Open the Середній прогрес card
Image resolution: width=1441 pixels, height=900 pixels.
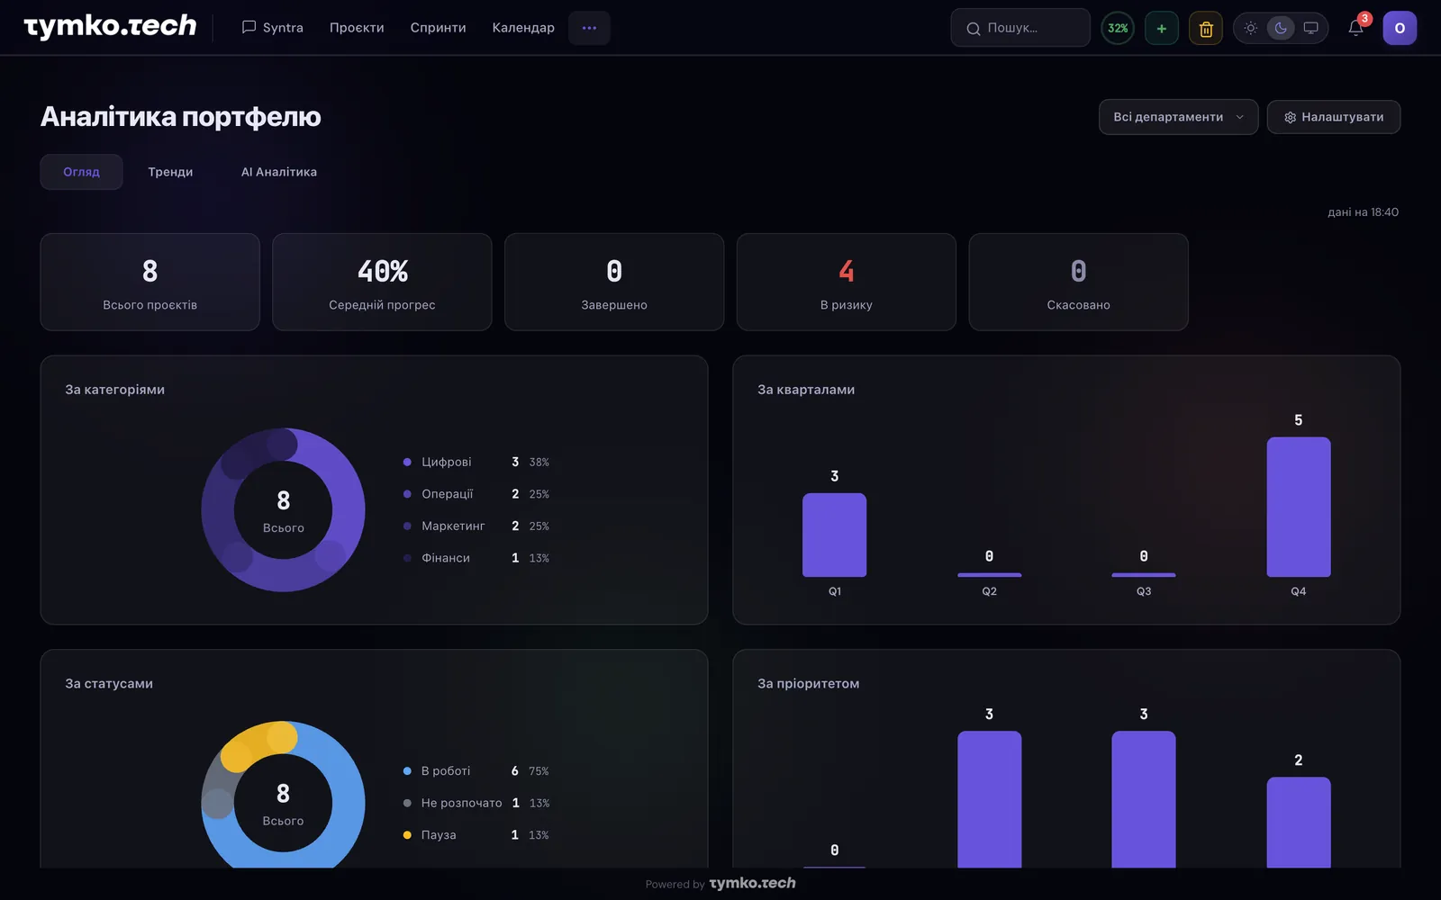tap(382, 282)
